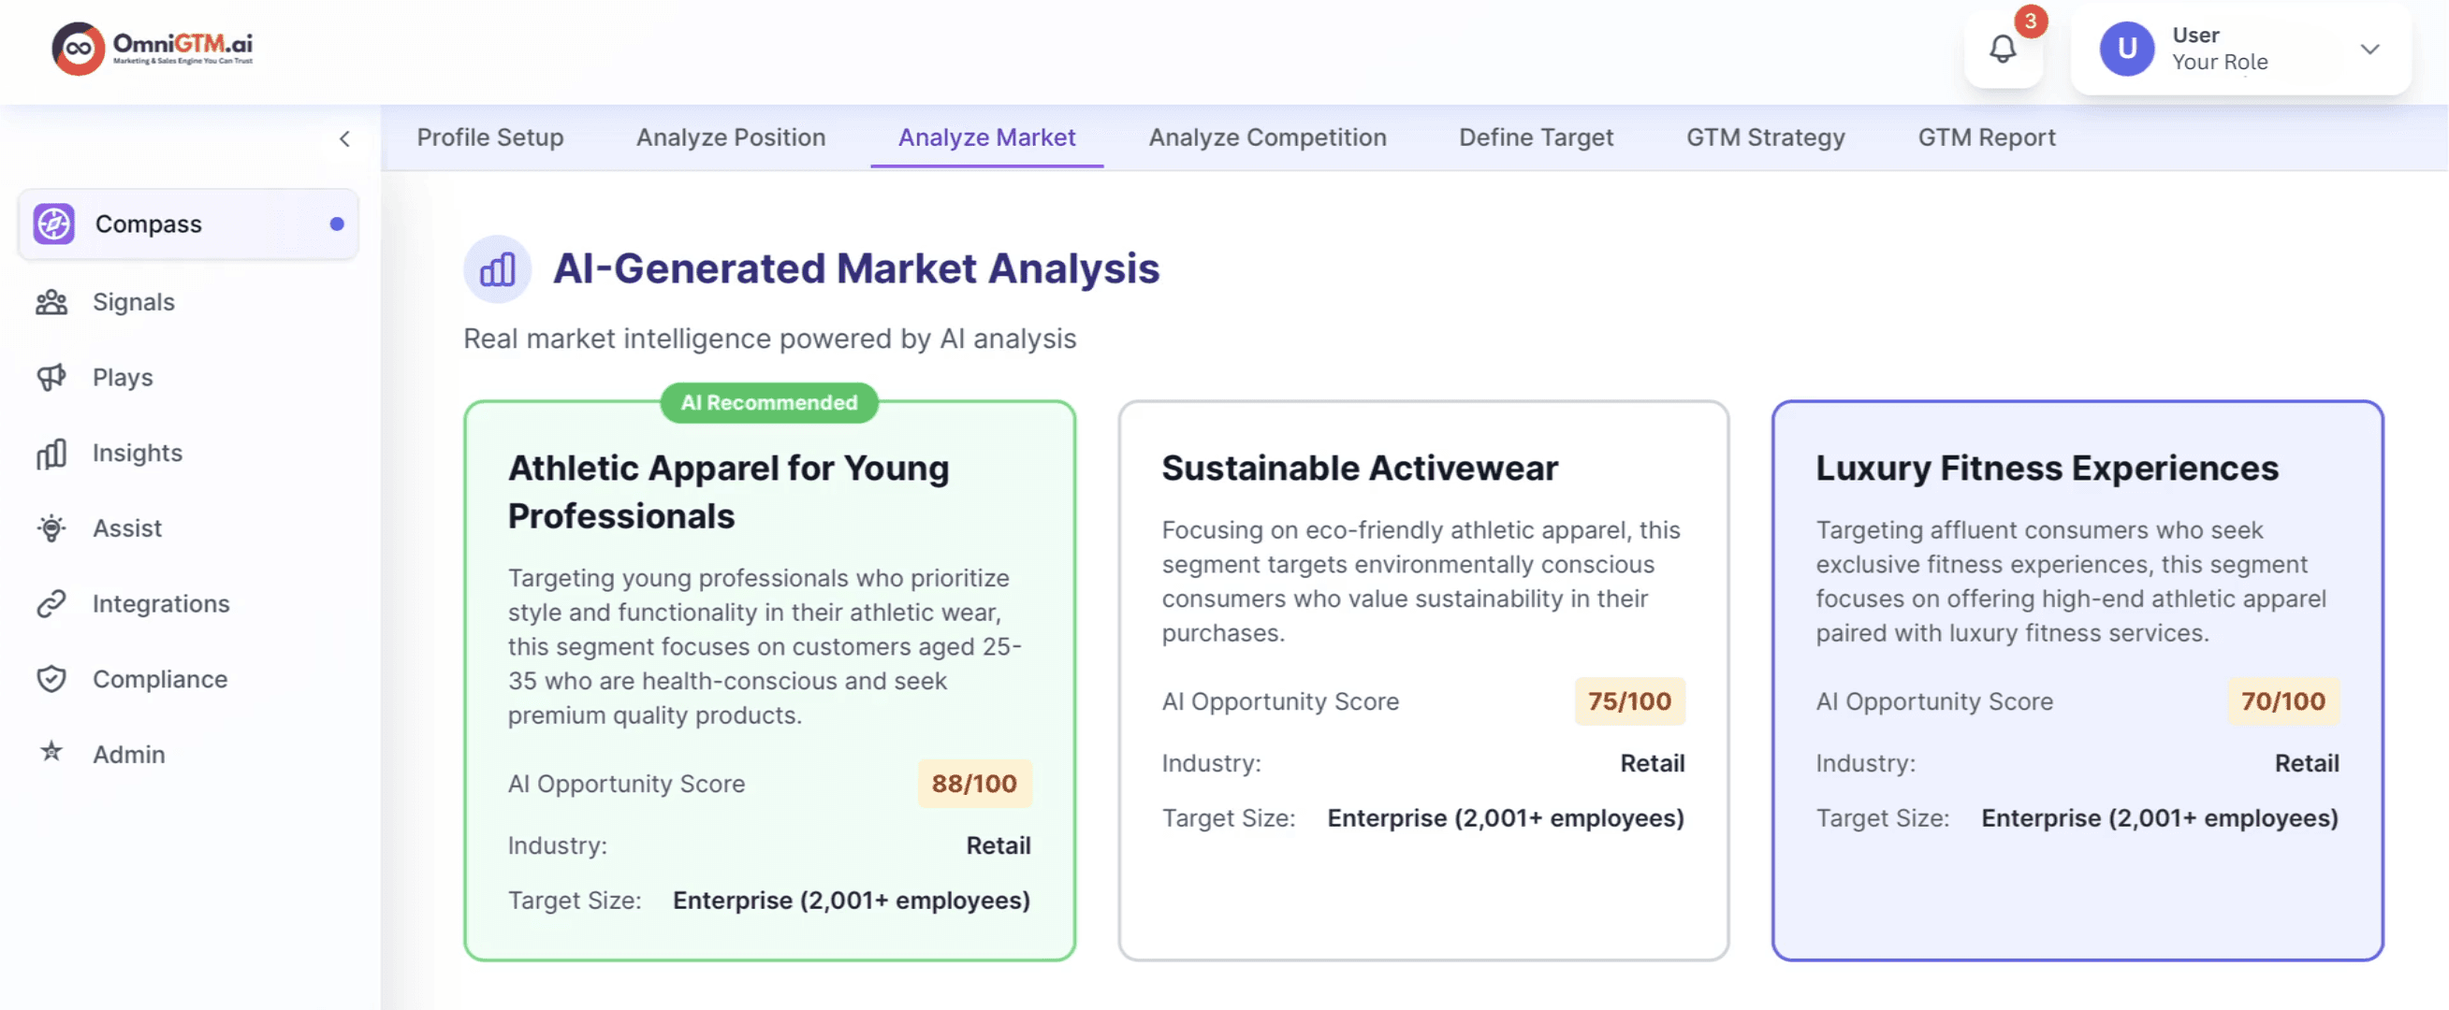Image resolution: width=2449 pixels, height=1010 pixels.
Task: Switch to the Analyze Competition tab
Action: [x=1266, y=137]
